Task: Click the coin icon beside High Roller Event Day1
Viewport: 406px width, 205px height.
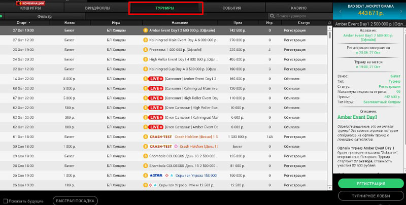Action: [146, 59]
